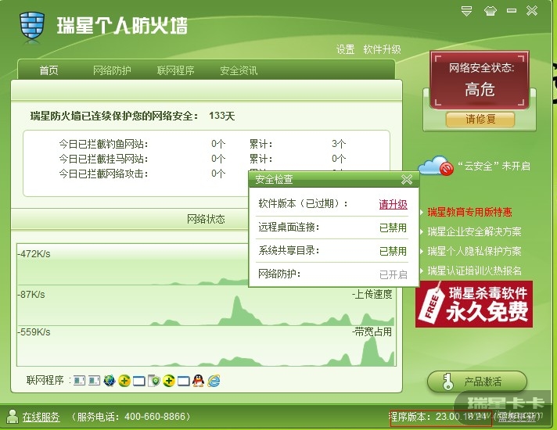
Task: Close the 安全检查 popup
Action: click(407, 179)
